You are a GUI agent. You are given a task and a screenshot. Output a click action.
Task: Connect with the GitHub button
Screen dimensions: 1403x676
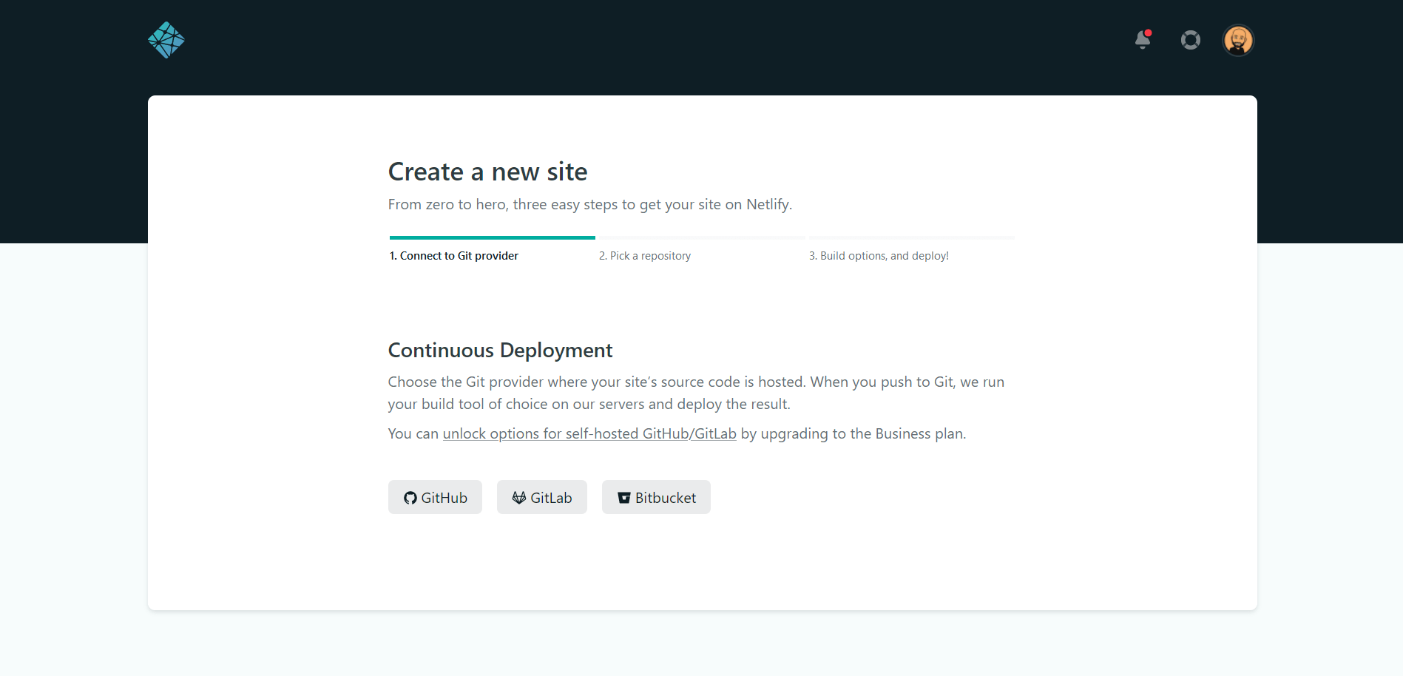pos(435,497)
